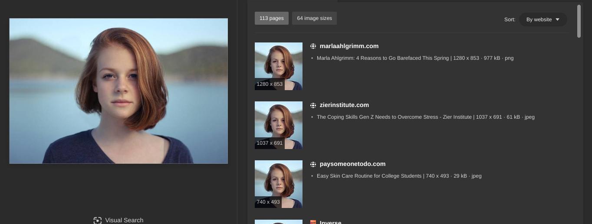Screen dimensions: 592x224
Task: Select the 740 x 493 result thumbnail
Action: (x=278, y=184)
